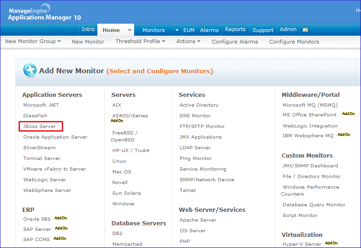Choose Database Query Monitor
The width and height of the screenshot is (361, 248).
[x=314, y=205]
